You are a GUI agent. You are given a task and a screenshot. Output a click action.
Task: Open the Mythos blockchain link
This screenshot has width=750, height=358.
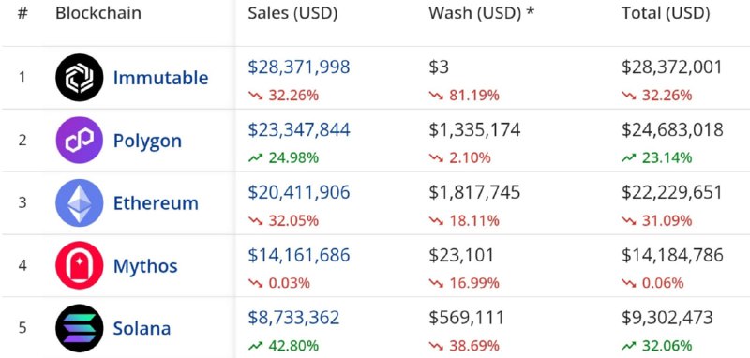(145, 266)
